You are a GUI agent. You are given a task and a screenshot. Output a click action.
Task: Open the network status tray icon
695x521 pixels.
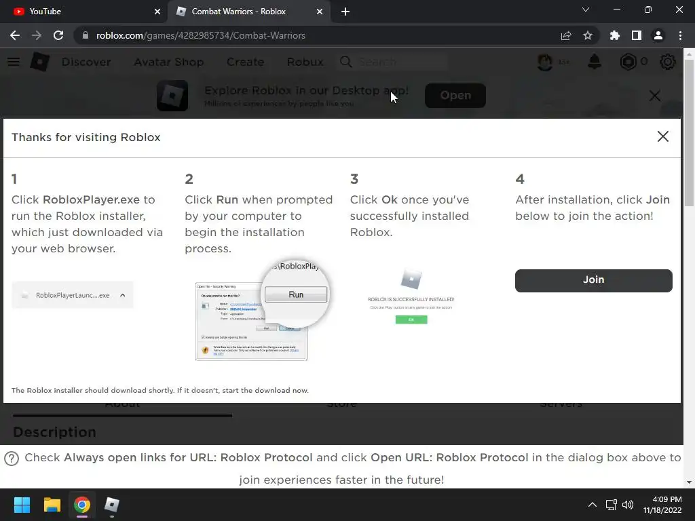612,505
